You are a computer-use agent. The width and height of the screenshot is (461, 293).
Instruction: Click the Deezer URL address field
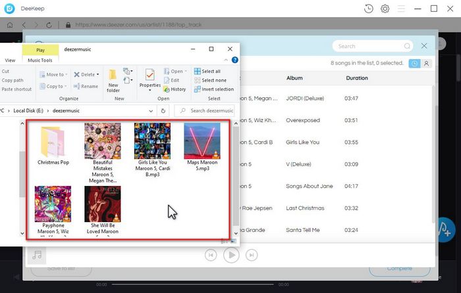[138, 25]
